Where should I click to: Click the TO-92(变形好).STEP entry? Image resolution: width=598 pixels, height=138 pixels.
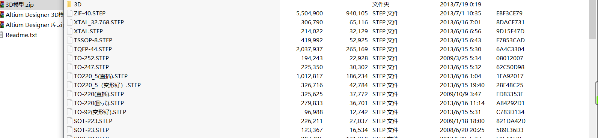[x=100, y=112]
